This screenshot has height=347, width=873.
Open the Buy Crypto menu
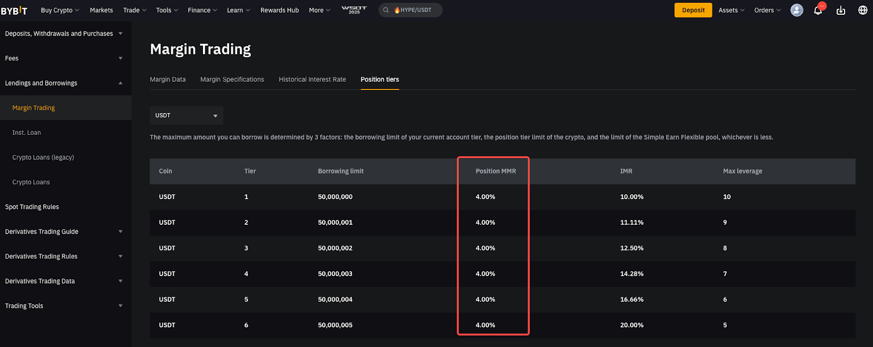coord(59,10)
